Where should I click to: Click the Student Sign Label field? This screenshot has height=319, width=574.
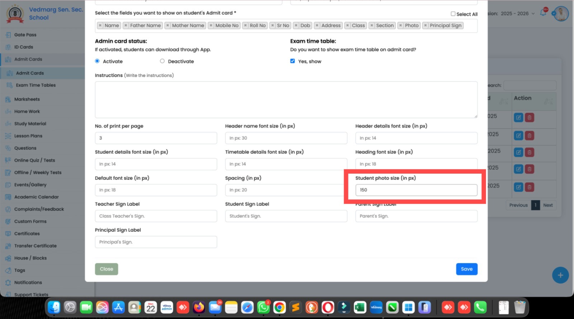[286, 216]
